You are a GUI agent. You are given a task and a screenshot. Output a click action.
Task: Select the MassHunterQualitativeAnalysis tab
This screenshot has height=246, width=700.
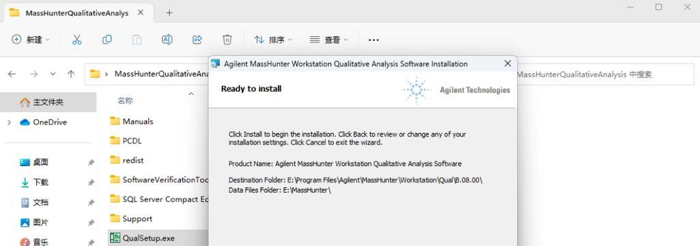point(78,13)
